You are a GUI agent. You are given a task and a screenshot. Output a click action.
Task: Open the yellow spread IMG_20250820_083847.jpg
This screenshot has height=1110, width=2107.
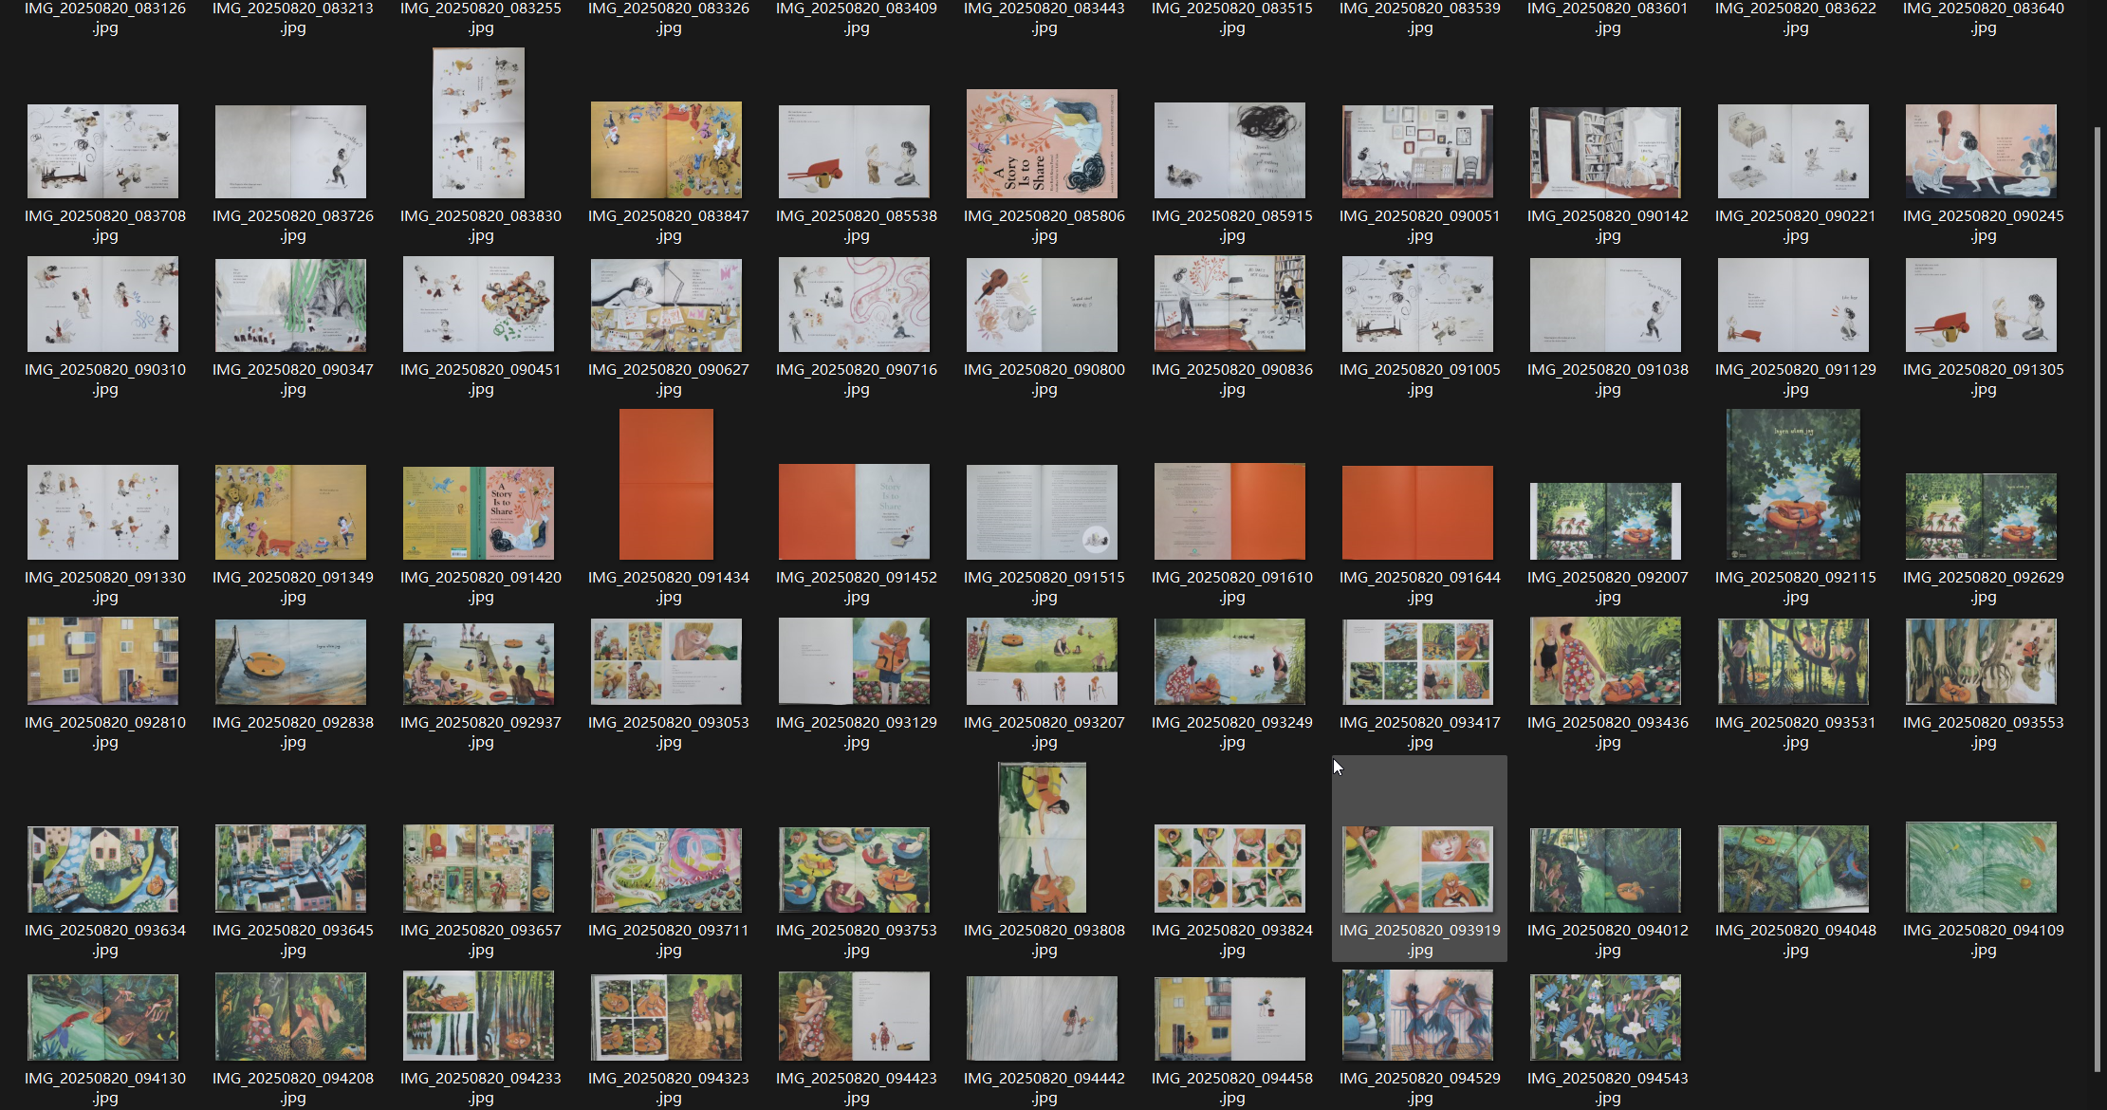click(x=666, y=150)
